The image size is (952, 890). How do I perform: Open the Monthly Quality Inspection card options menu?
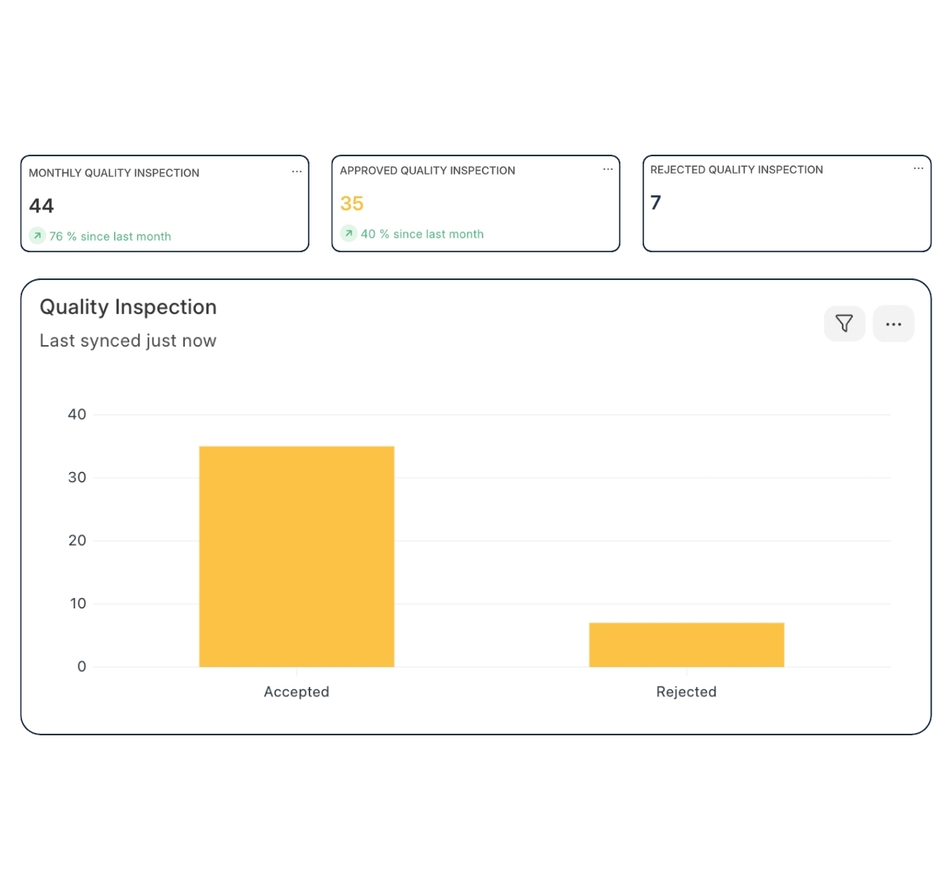[297, 171]
